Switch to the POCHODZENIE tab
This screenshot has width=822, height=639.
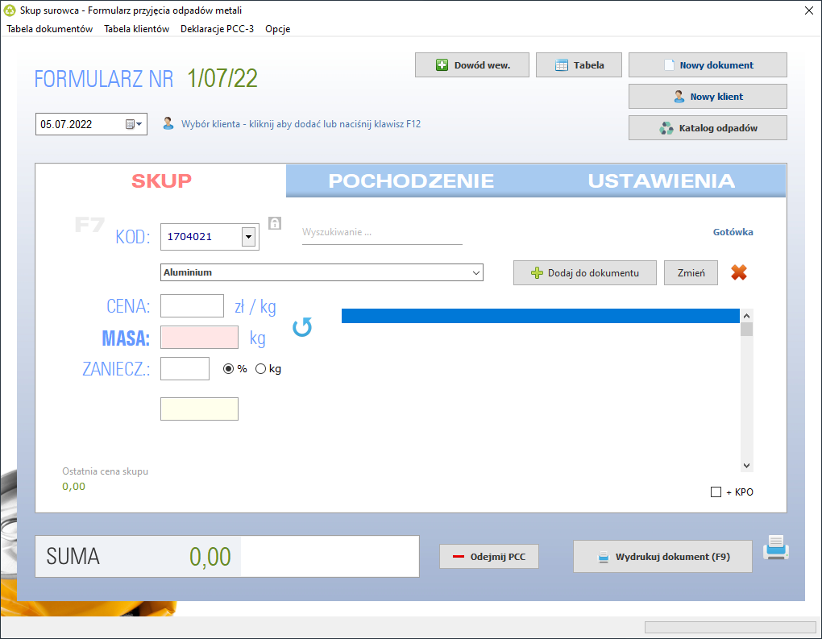point(411,180)
